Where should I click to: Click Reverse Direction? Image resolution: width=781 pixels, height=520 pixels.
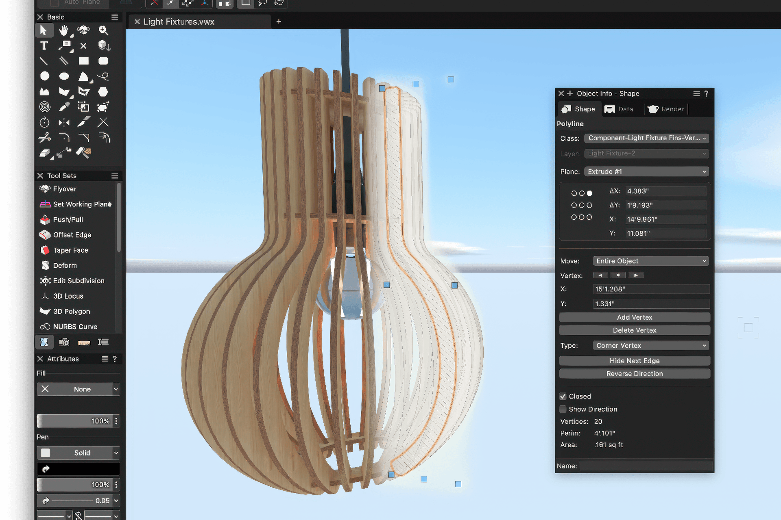tap(634, 373)
